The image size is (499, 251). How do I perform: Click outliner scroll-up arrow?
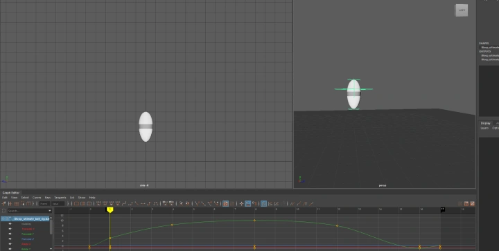click(51, 218)
